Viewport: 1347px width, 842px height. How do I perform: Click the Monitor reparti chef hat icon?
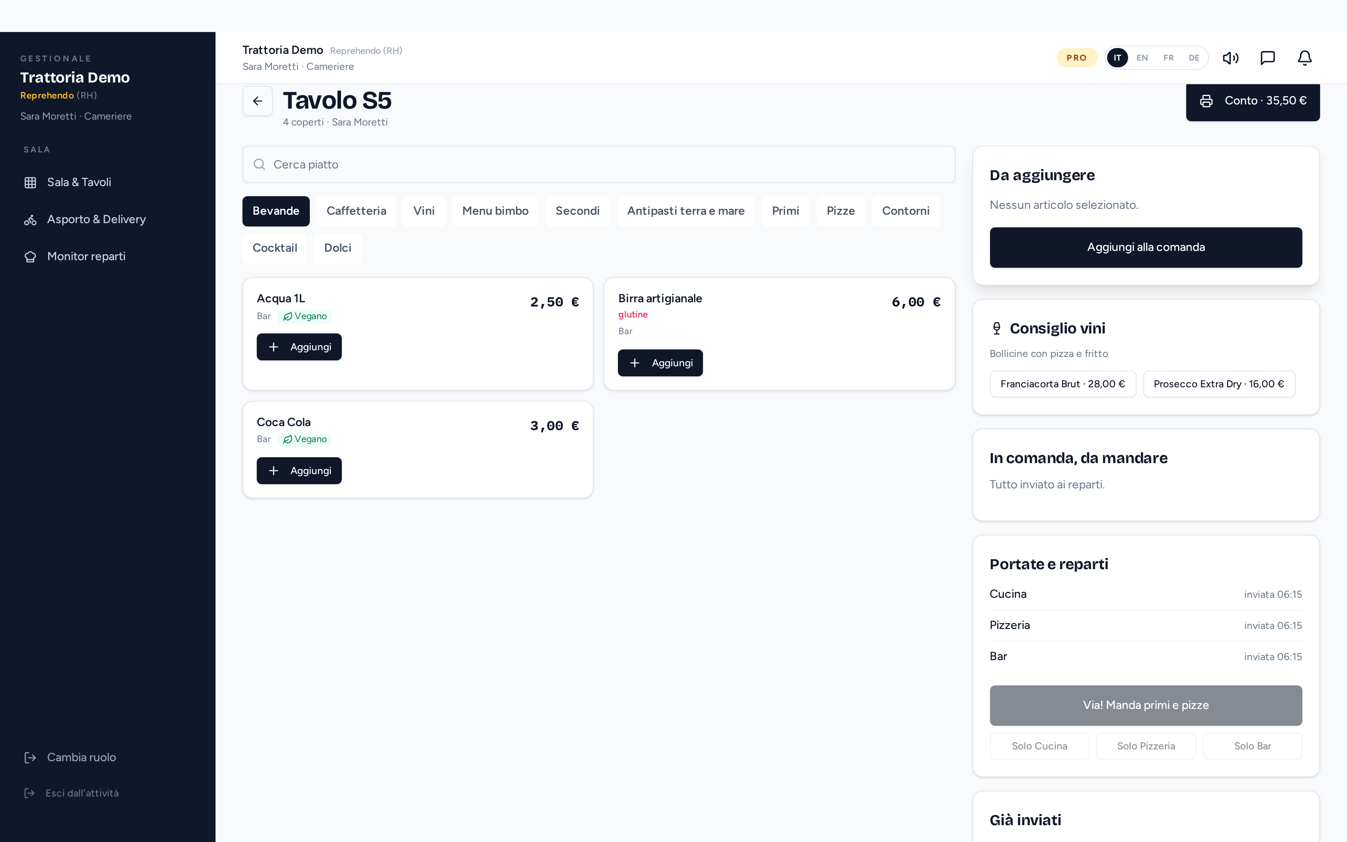(30, 257)
